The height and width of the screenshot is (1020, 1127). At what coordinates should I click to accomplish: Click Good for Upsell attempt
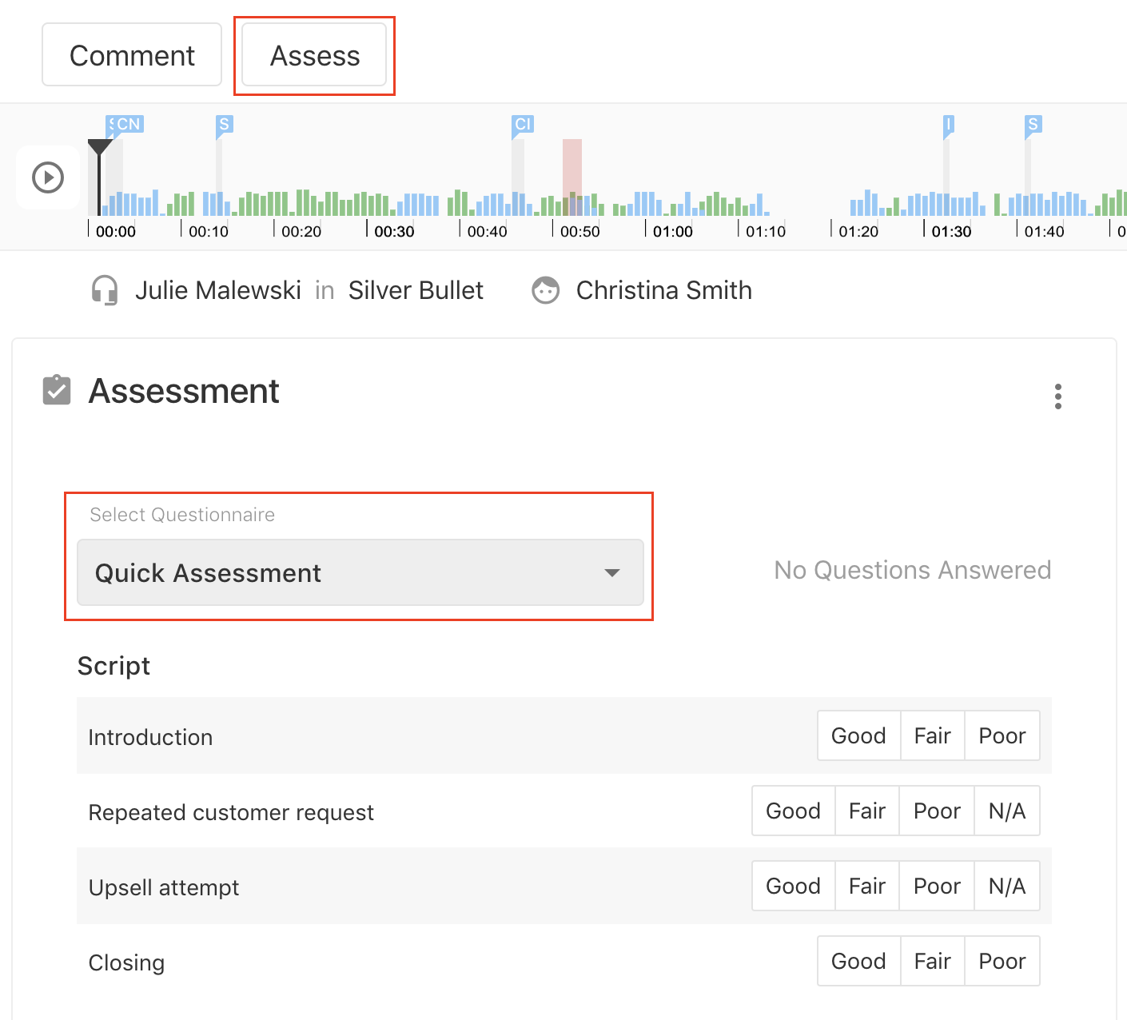793,886
